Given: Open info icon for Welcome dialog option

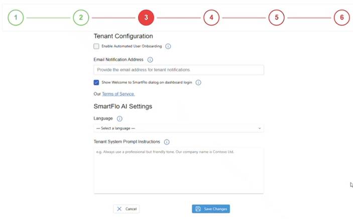Looking at the screenshot, I should (x=198, y=82).
